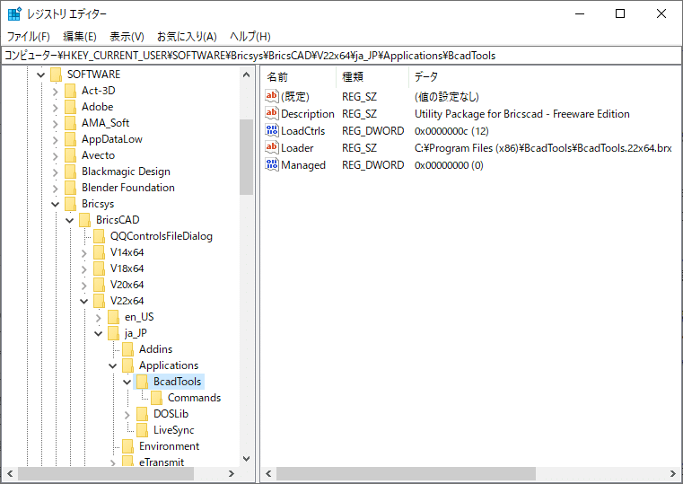Click the Bricsys folder icon
The width and height of the screenshot is (683, 484).
click(70, 204)
